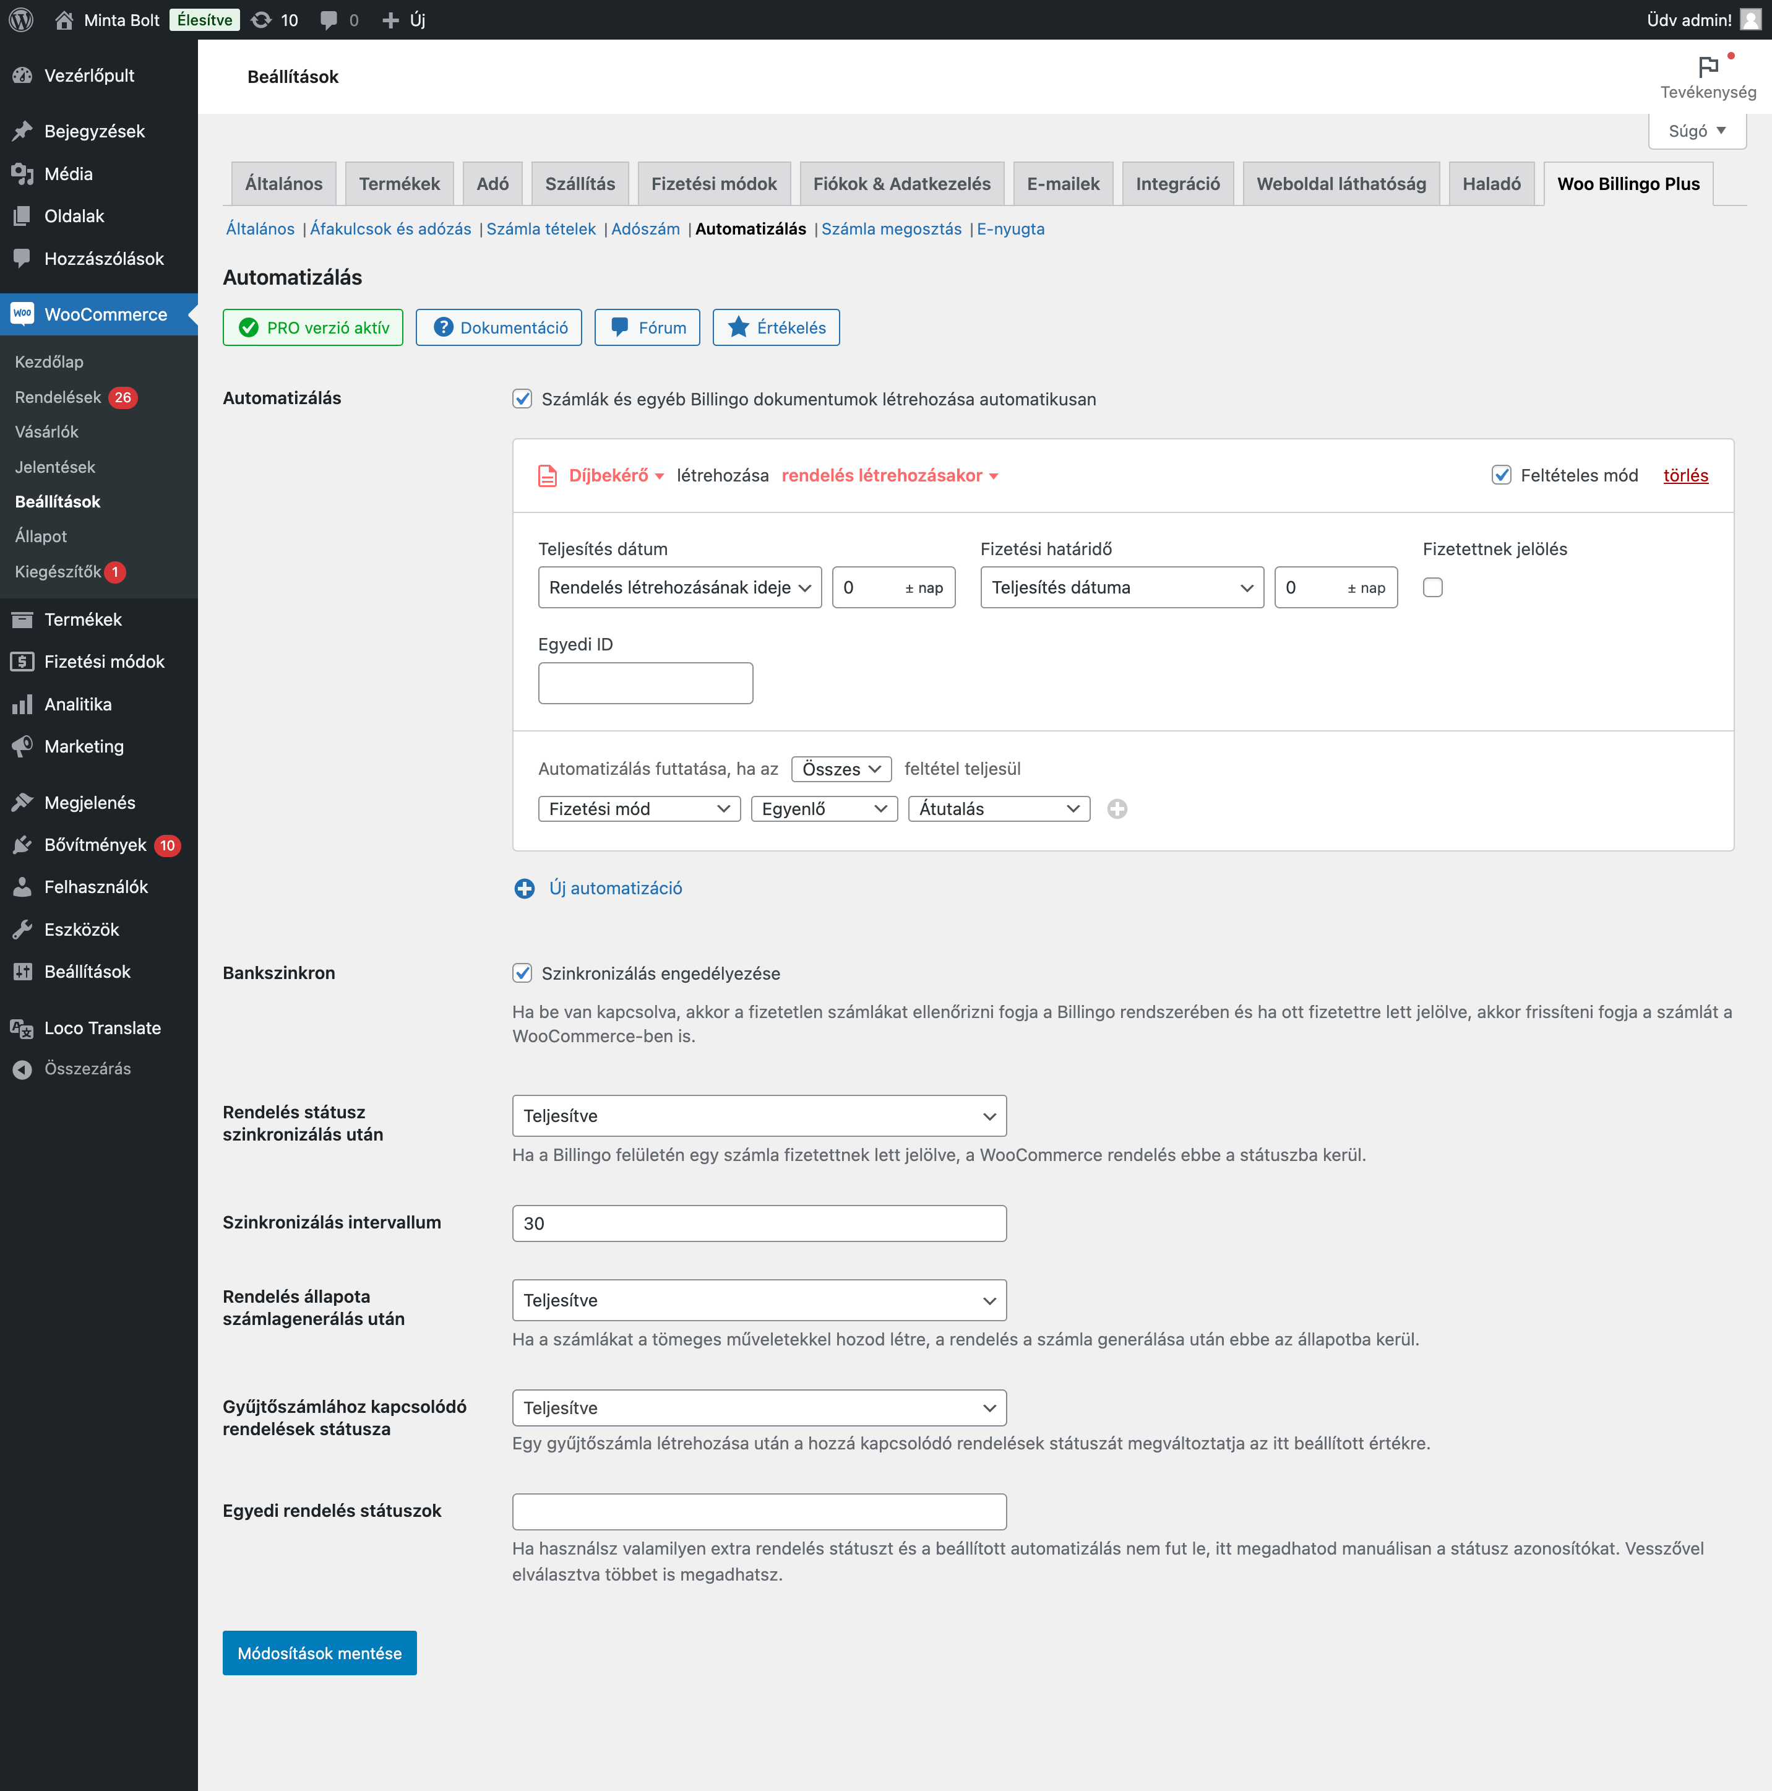Open the Weboldal láthatóság tab
The width and height of the screenshot is (1772, 1791).
(x=1341, y=184)
